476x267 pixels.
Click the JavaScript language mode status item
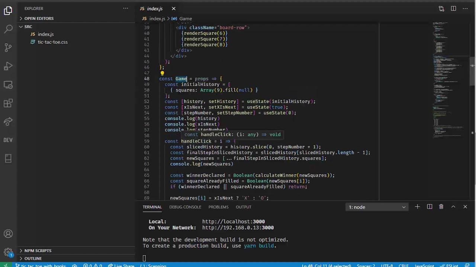(x=424, y=266)
